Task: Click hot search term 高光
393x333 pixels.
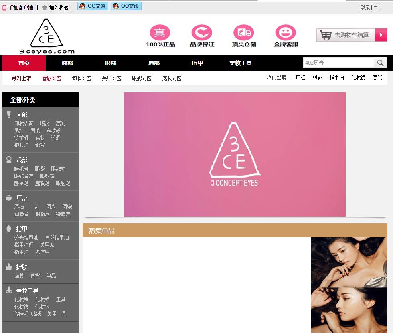Action: pyautogui.click(x=377, y=77)
